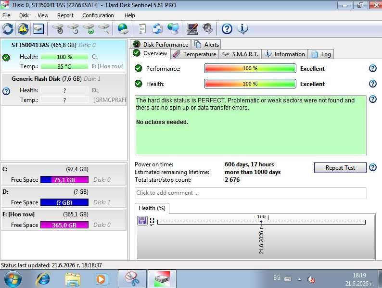Click the Repeat Test button
The image size is (382, 288).
point(340,167)
